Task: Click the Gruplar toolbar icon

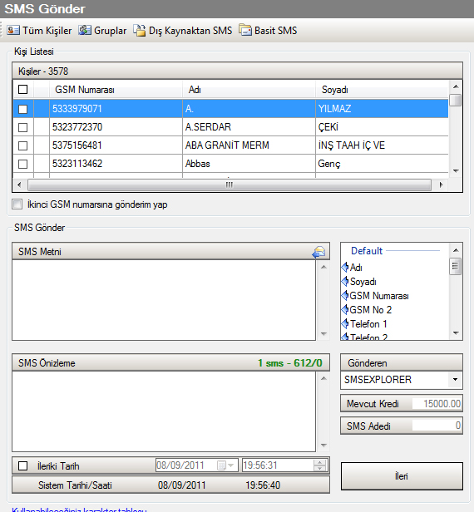Action: click(85, 30)
